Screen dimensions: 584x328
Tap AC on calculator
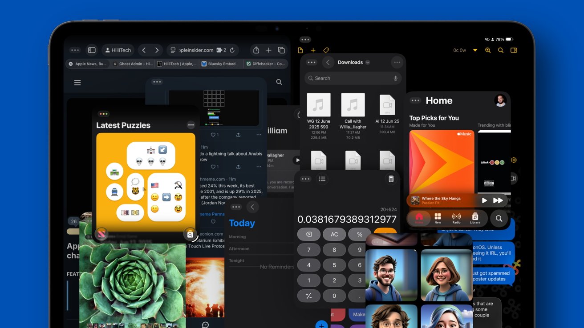tap(334, 234)
